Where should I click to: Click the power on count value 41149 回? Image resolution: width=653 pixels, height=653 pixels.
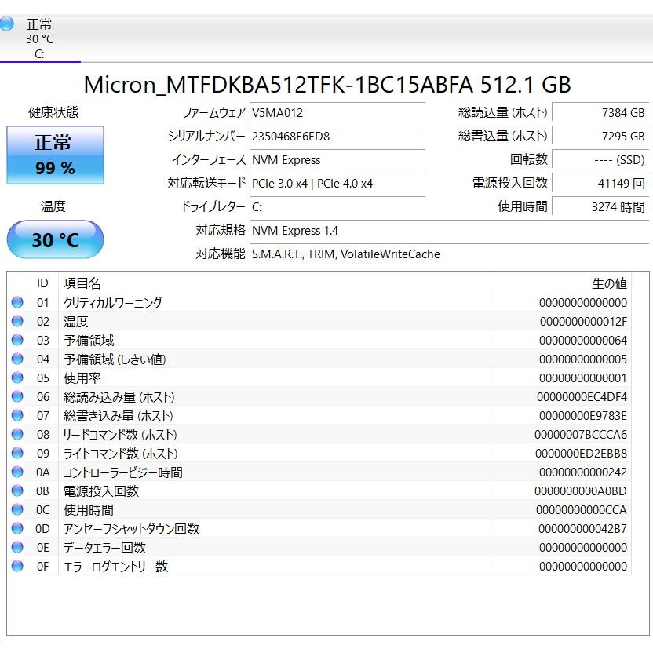click(600, 183)
